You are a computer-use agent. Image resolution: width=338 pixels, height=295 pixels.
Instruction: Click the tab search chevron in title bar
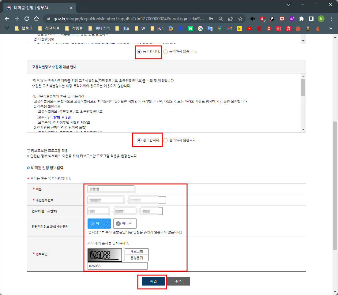(x=288, y=5)
